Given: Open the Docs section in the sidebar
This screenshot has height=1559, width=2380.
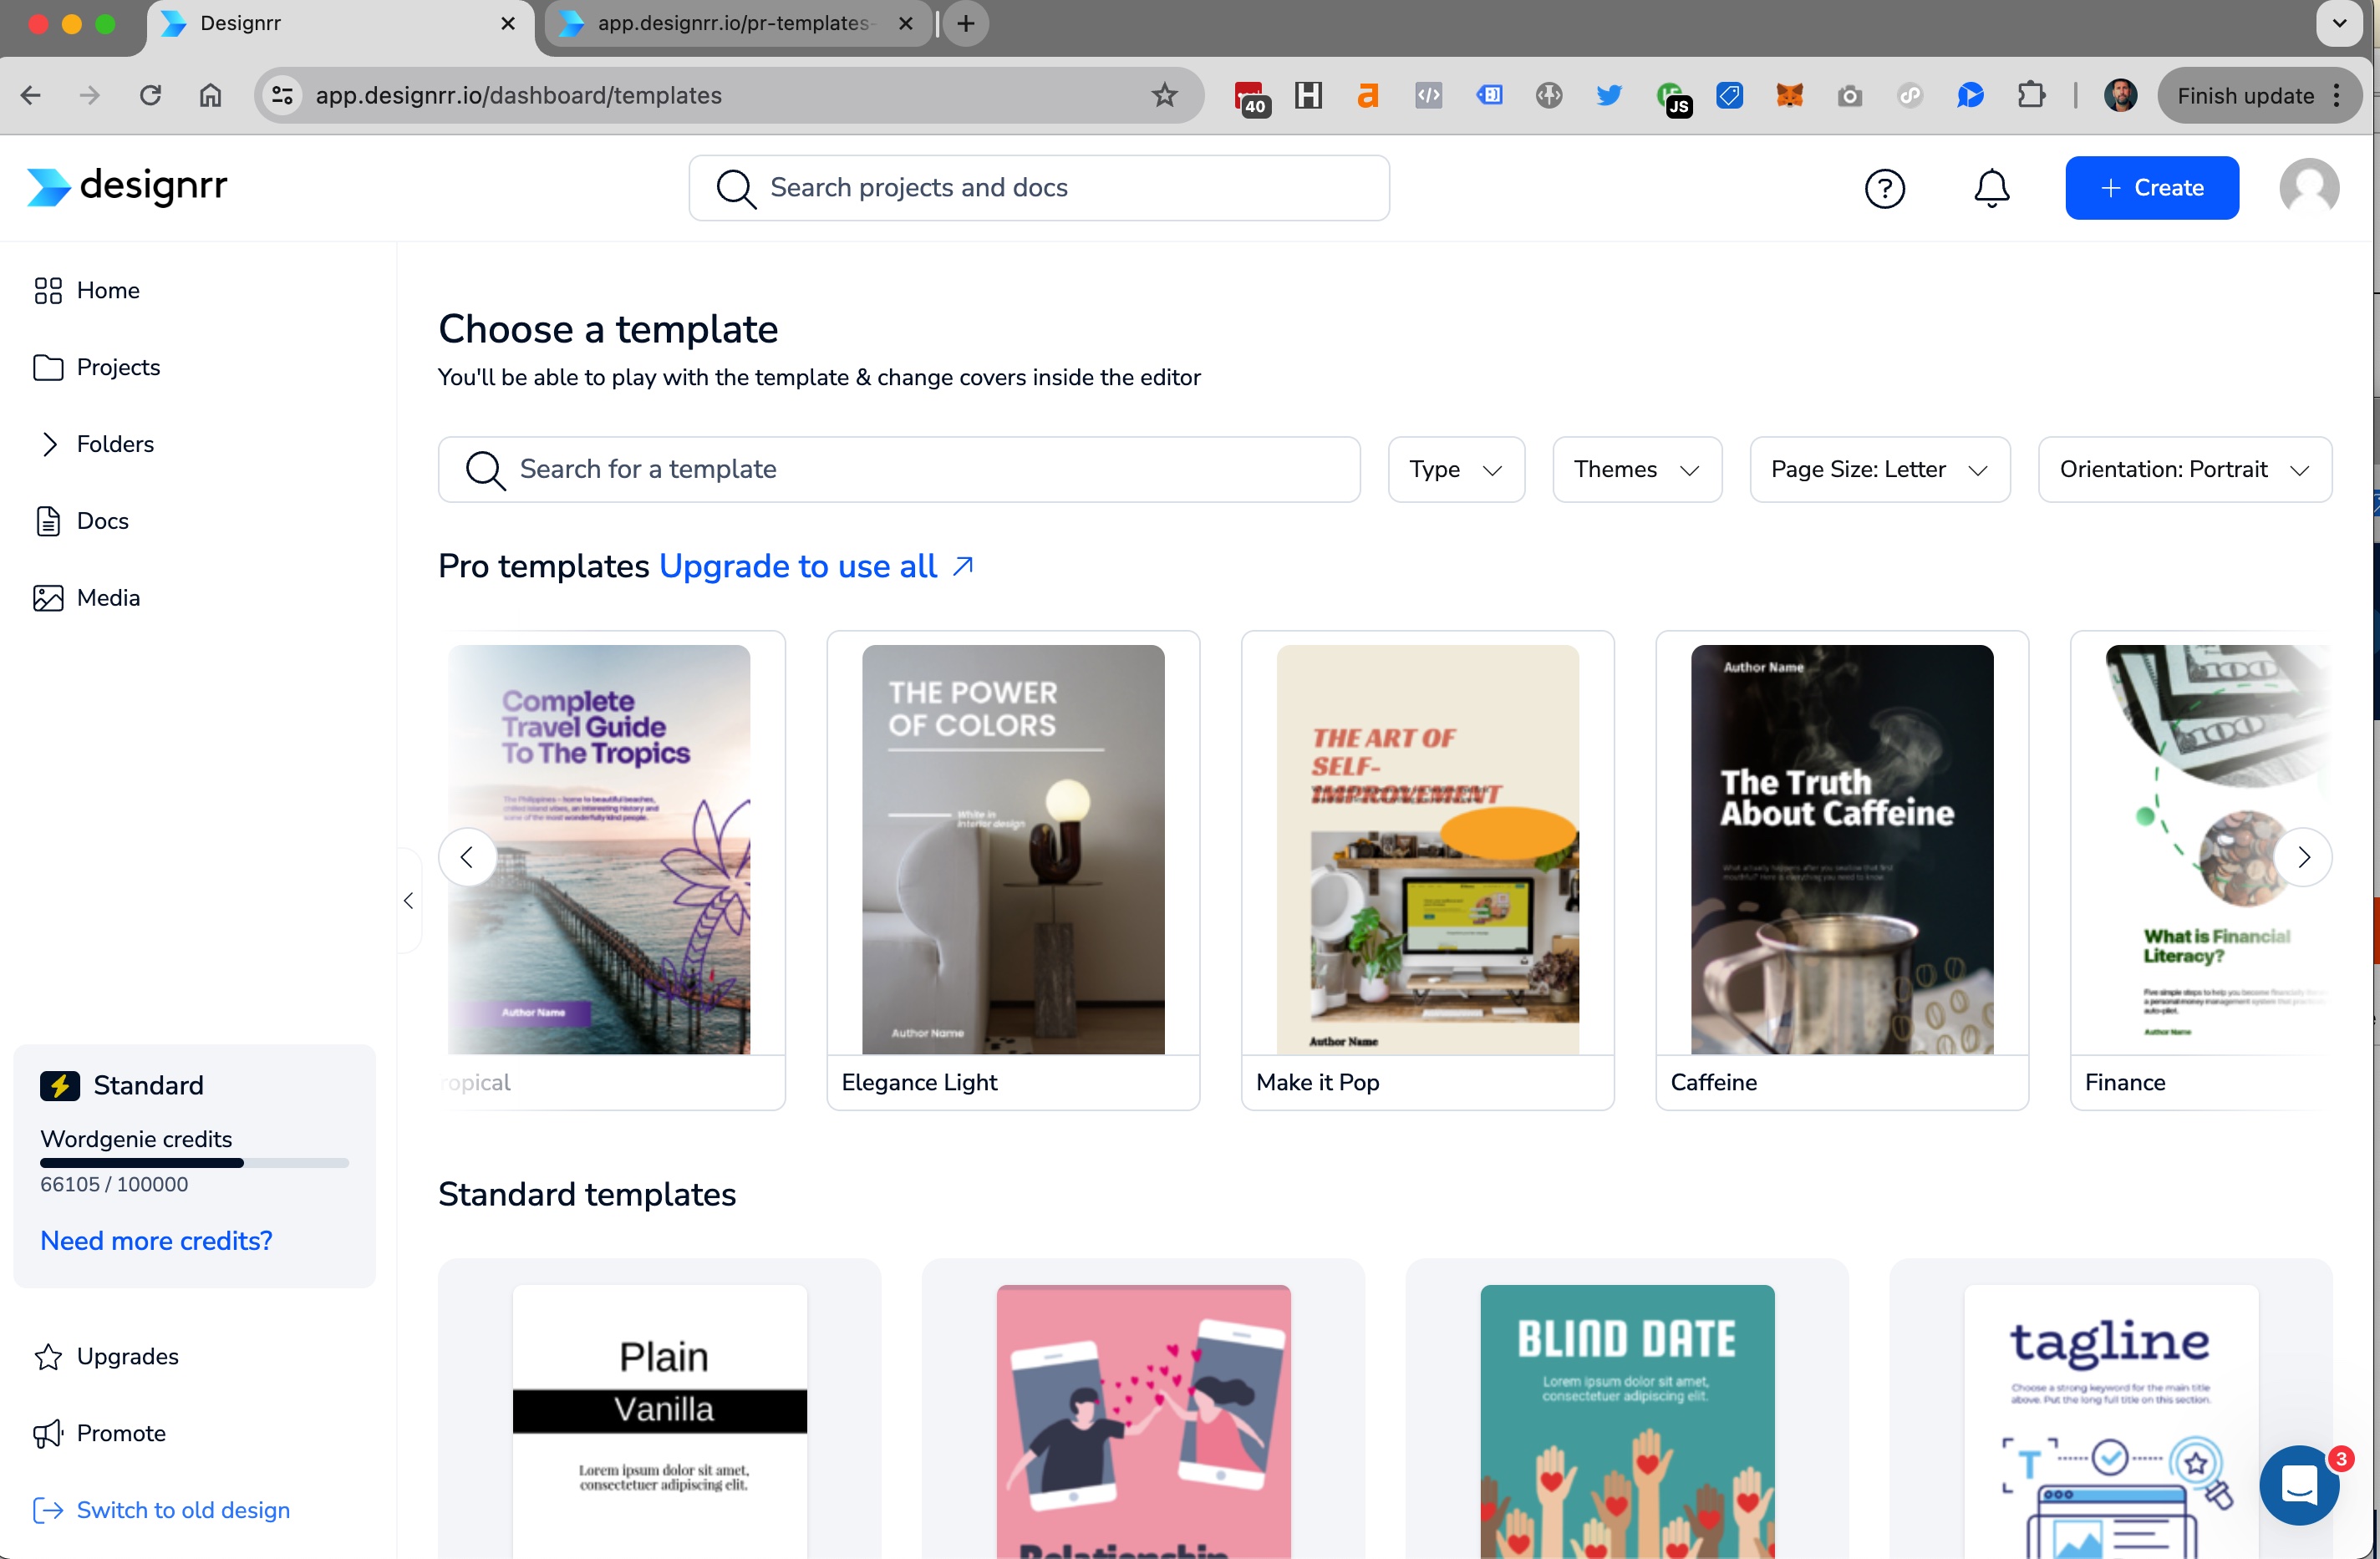Looking at the screenshot, I should point(102,520).
